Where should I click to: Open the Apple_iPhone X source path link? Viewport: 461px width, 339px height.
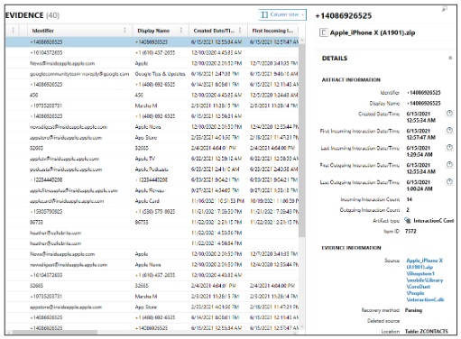(x=425, y=279)
